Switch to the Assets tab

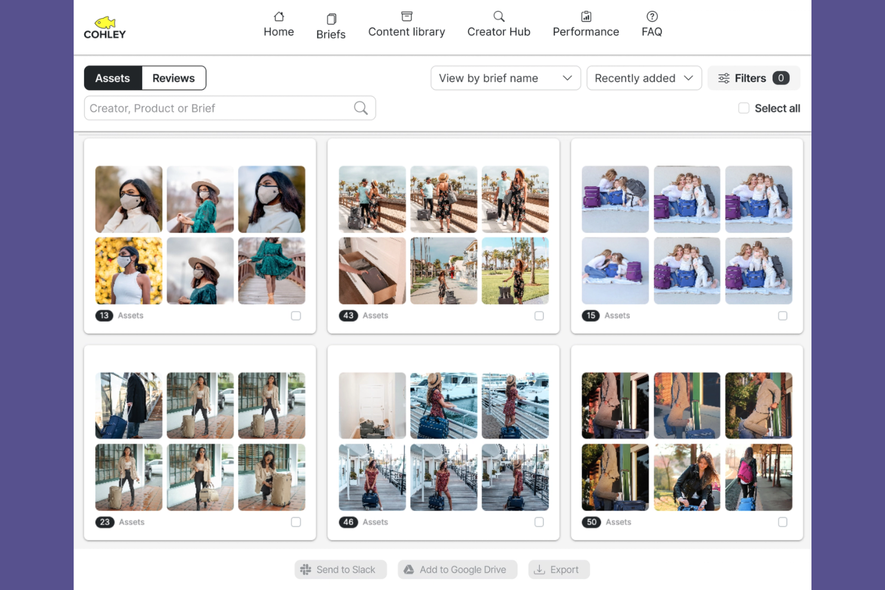coord(112,78)
